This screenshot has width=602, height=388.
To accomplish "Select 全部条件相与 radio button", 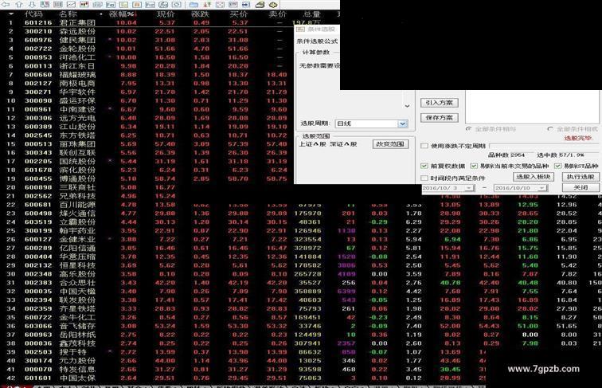I will coord(468,129).
